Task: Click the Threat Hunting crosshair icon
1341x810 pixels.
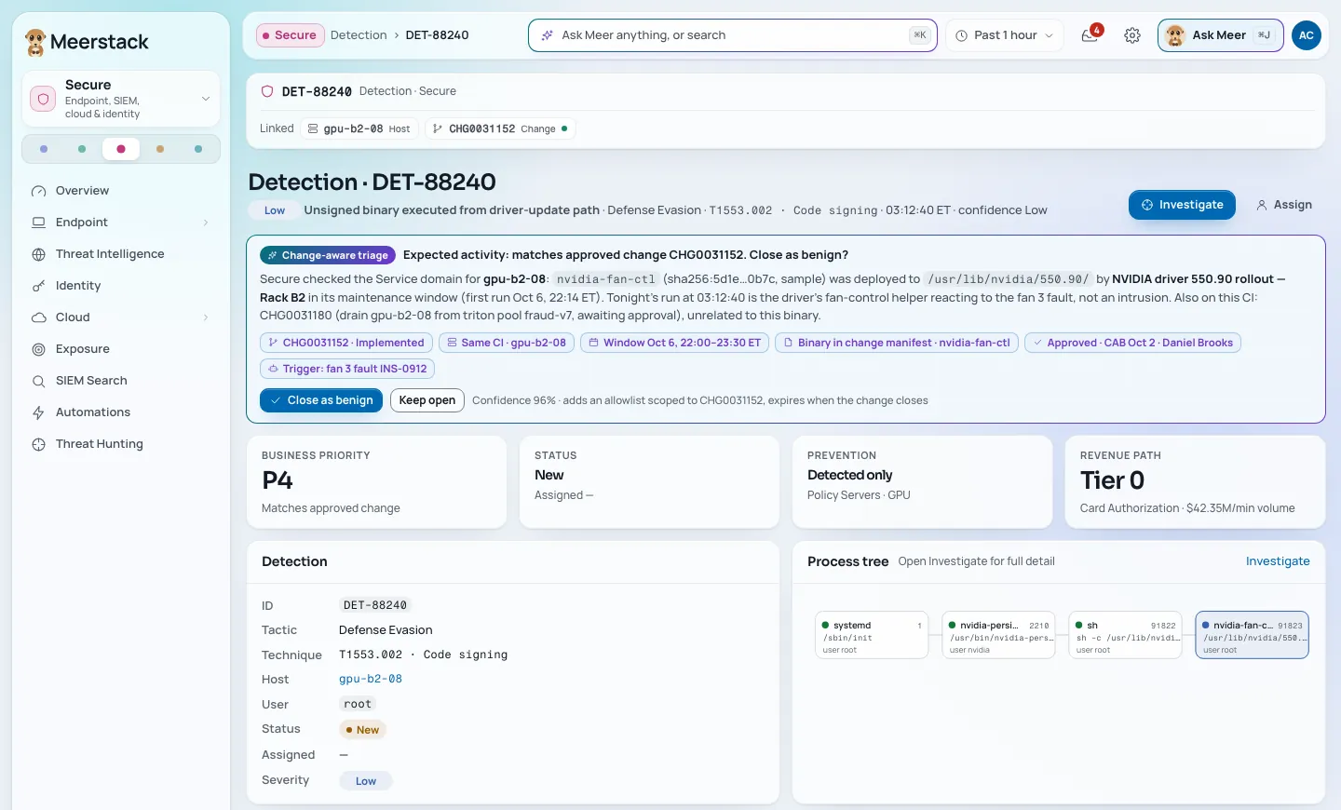Action: [39, 444]
